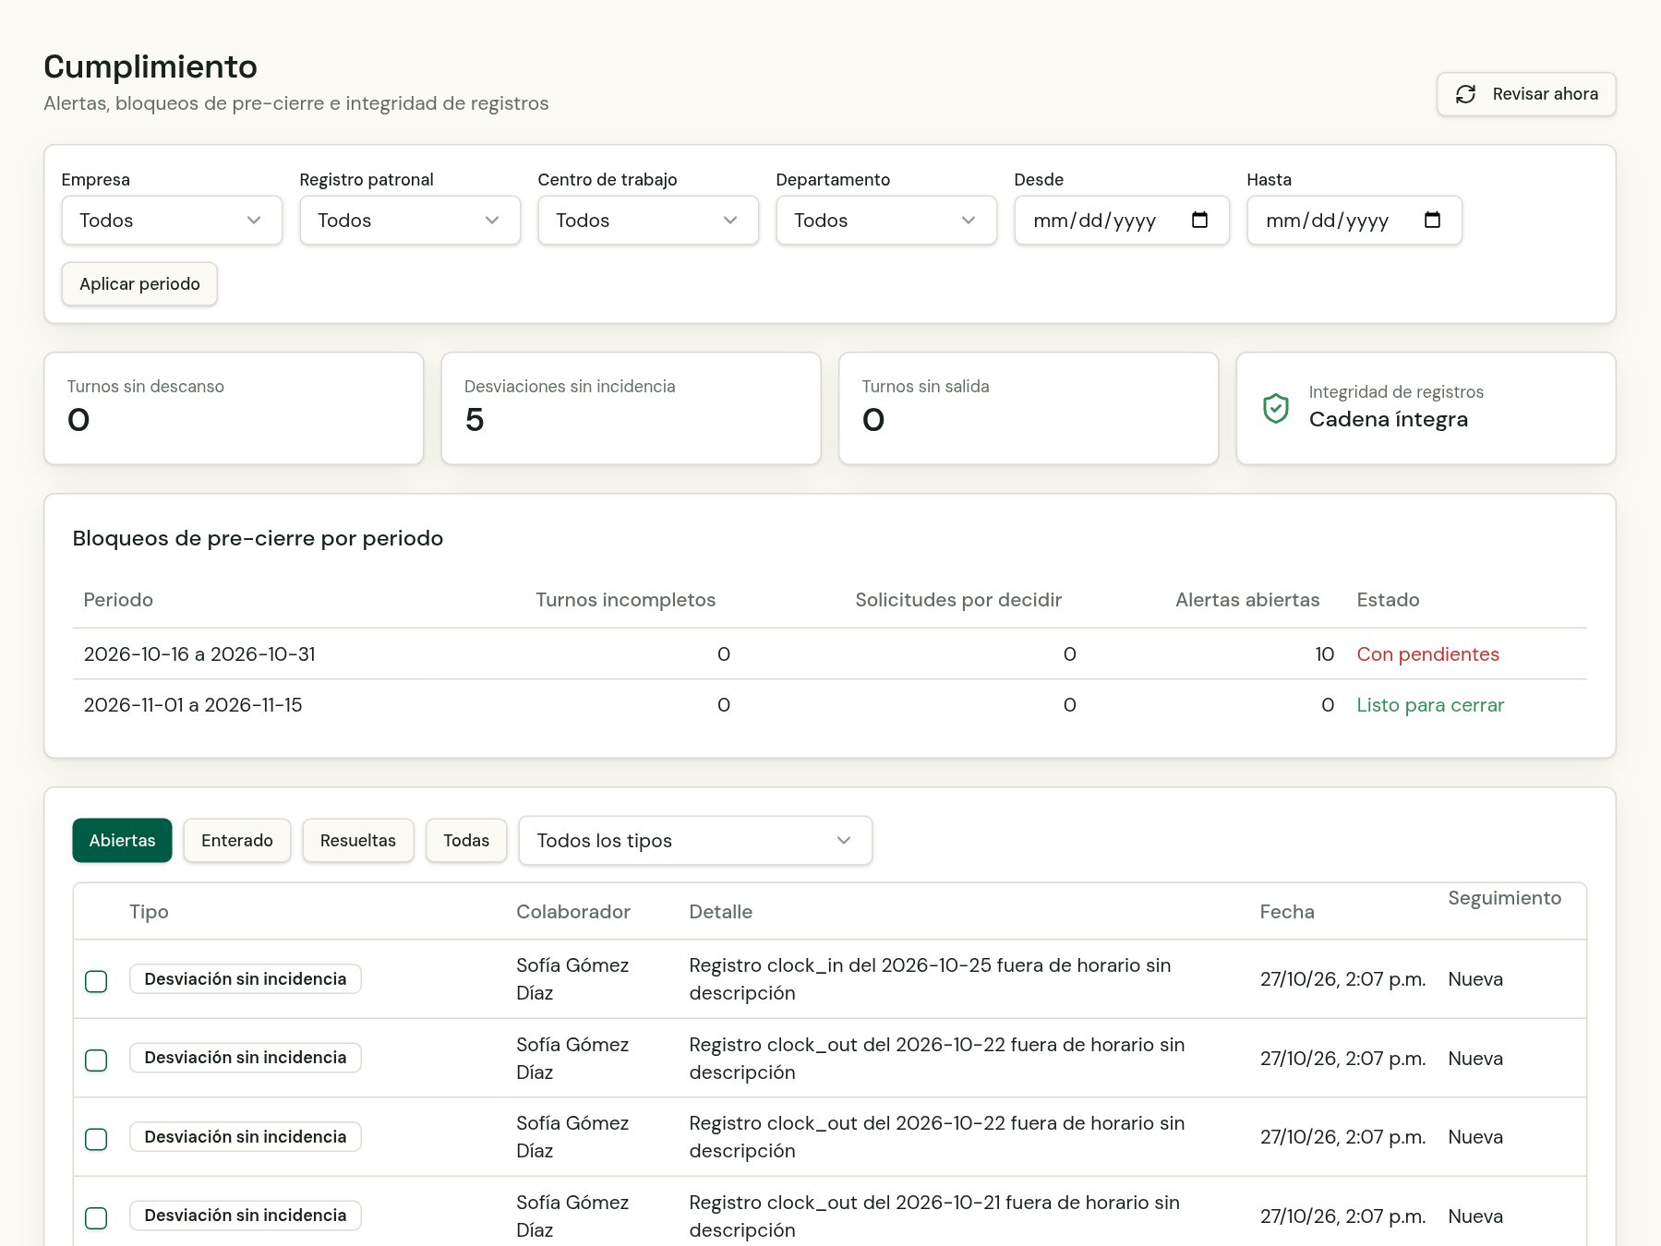Screen dimensions: 1661x1246
Task: Select the Resueltas tab
Action: pyautogui.click(x=358, y=840)
